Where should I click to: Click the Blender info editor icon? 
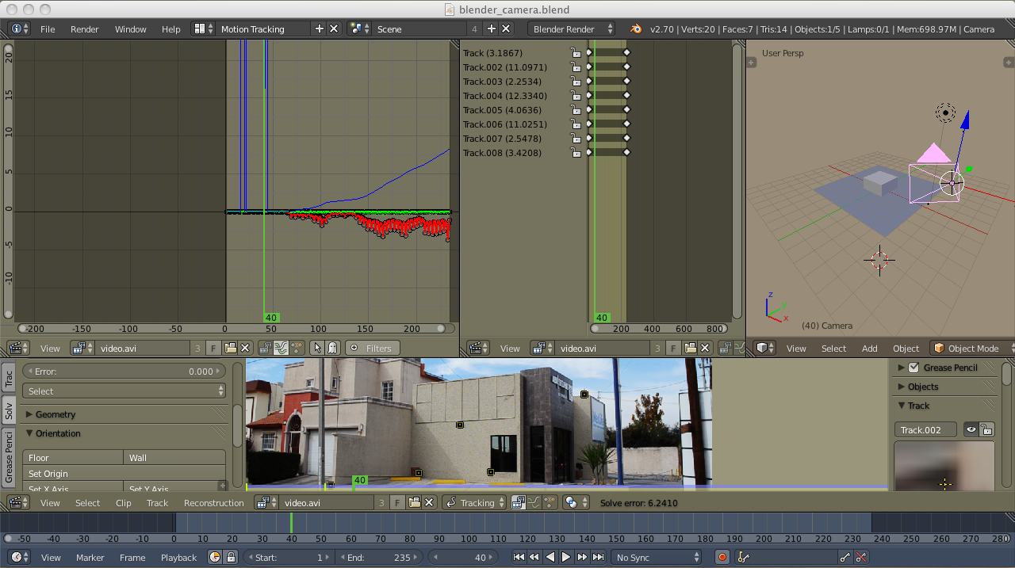(x=16, y=29)
